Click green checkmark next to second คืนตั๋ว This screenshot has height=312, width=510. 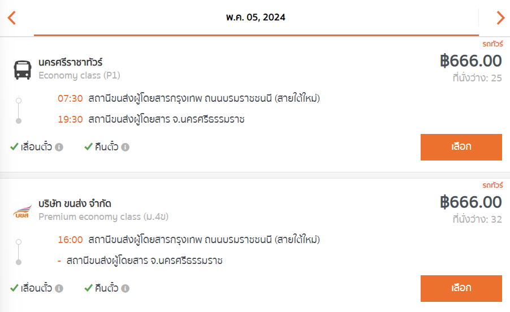point(88,288)
